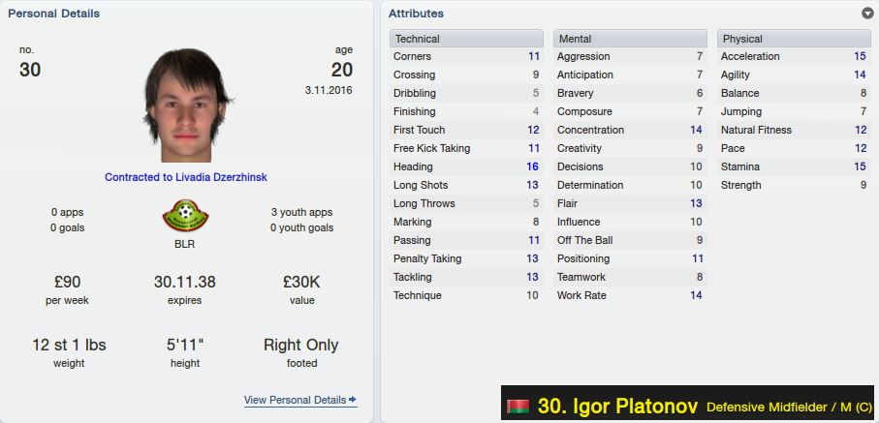Select the Igor Platonov name banner
Screen dimensions: 879x423
click(x=687, y=404)
